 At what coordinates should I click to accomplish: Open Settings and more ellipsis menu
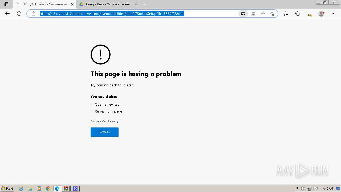click(x=334, y=14)
